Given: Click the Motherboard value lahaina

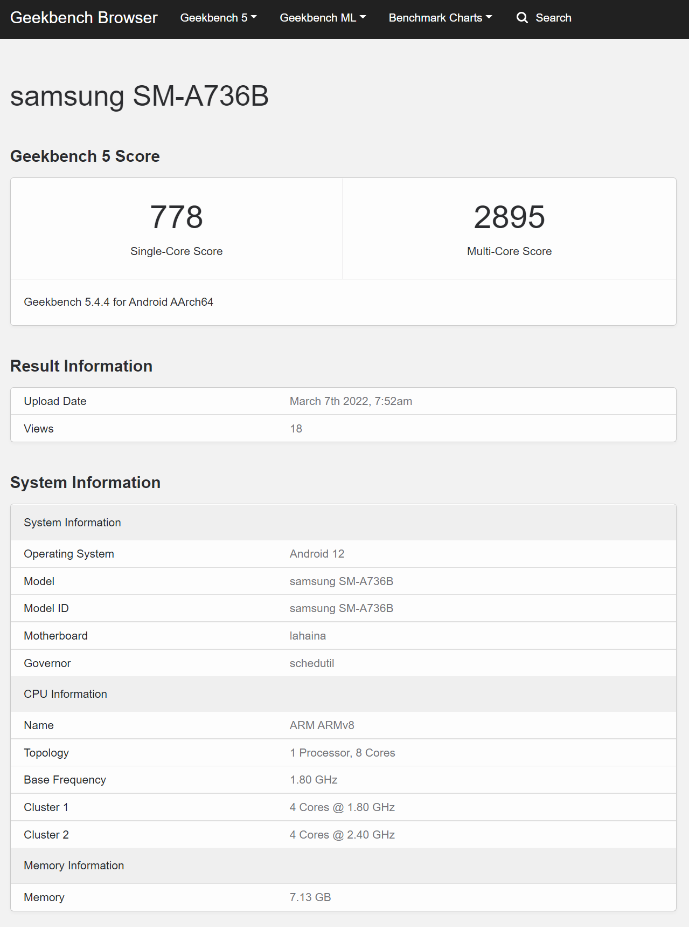Looking at the screenshot, I should [x=308, y=636].
